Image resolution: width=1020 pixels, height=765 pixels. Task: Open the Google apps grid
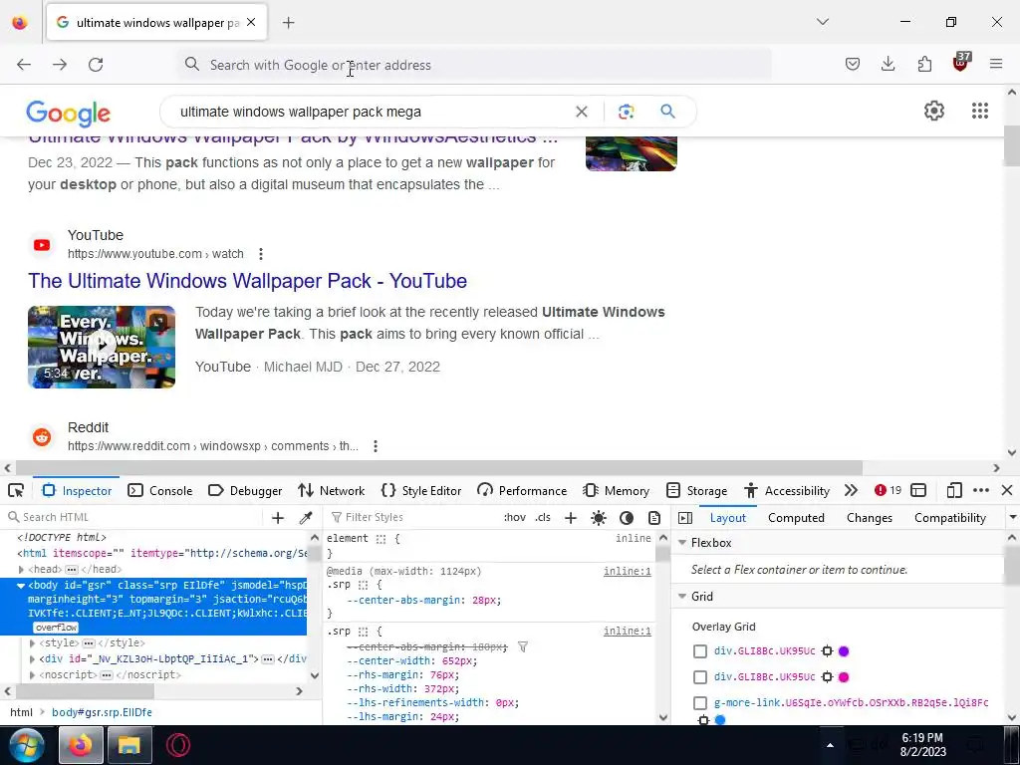point(980,111)
